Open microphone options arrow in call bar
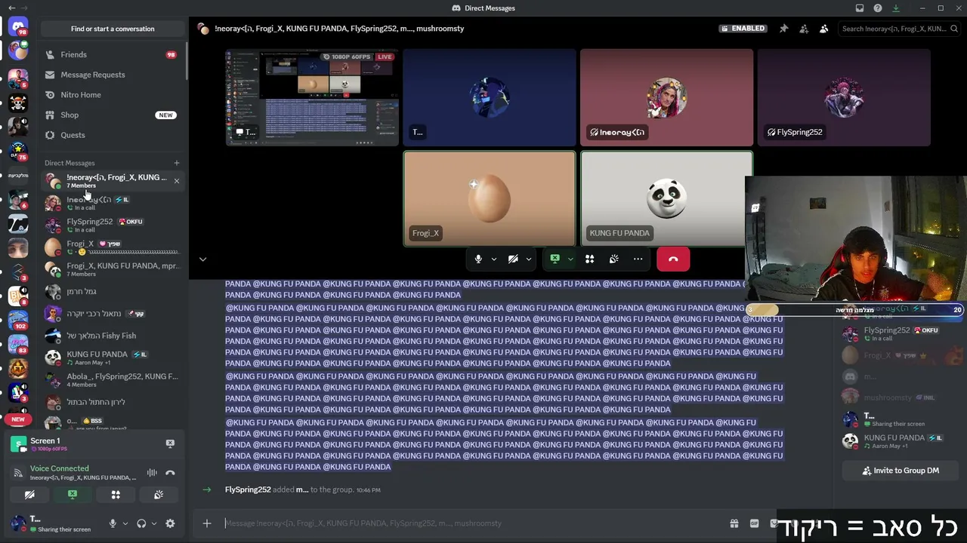Screen dimensions: 967x543 click(x=494, y=259)
